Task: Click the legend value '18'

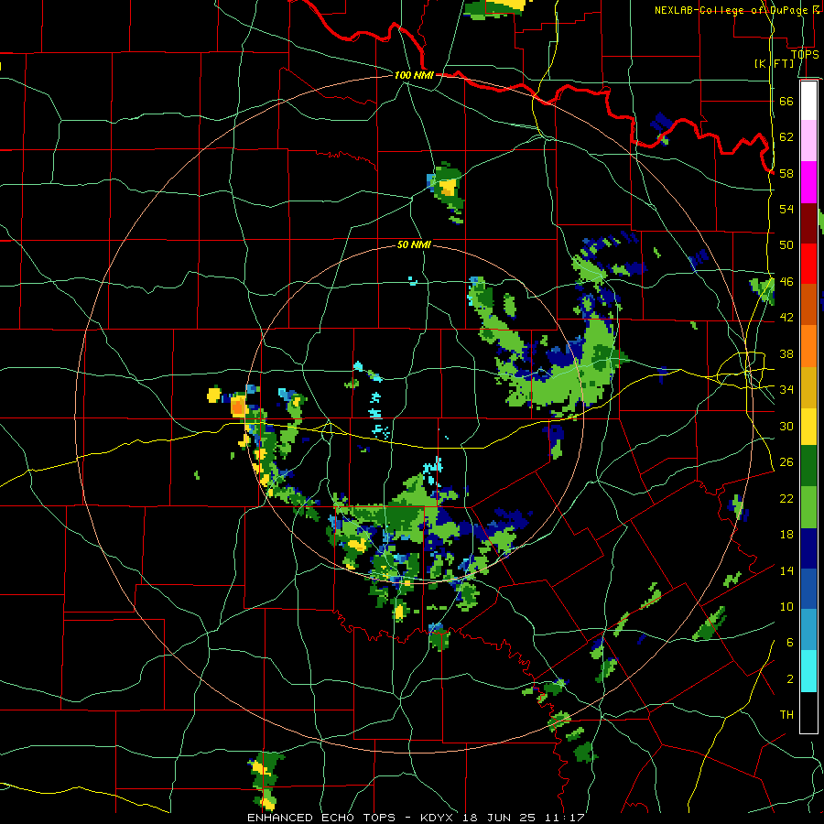Action: pos(786,535)
